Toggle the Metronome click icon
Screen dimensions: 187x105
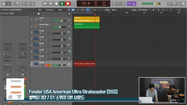click(134, 4)
